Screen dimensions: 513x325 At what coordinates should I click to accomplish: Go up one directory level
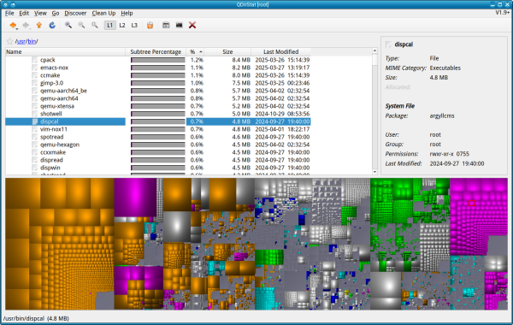[39, 25]
